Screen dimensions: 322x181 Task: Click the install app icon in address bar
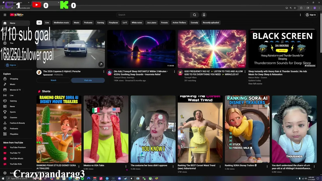(x=287, y=8)
